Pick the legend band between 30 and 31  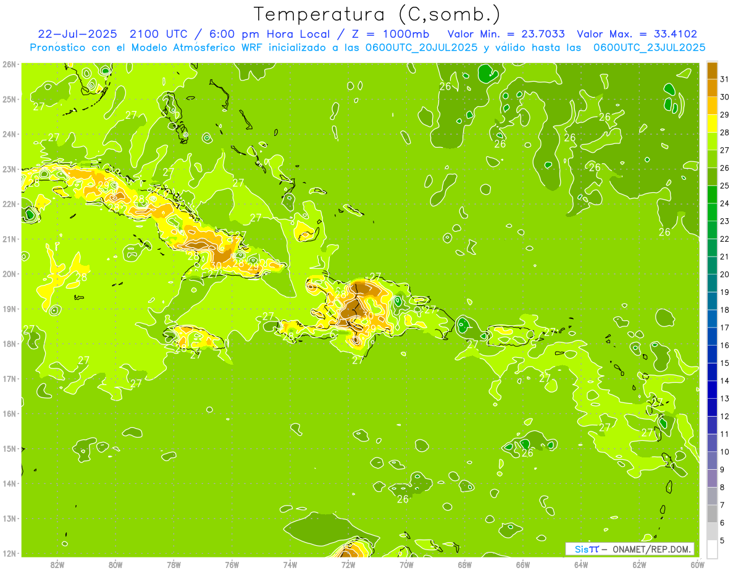pos(713,87)
